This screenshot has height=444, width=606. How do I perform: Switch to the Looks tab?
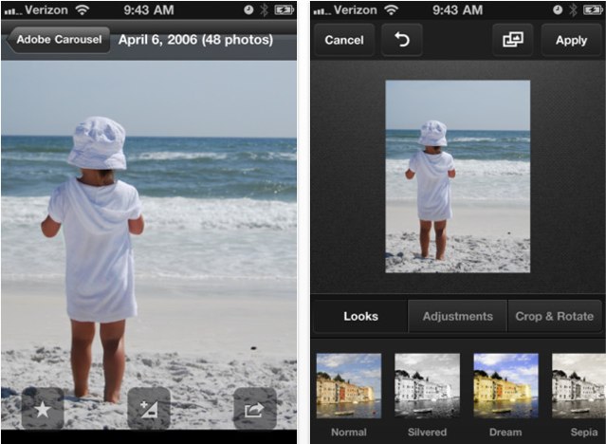click(x=361, y=316)
